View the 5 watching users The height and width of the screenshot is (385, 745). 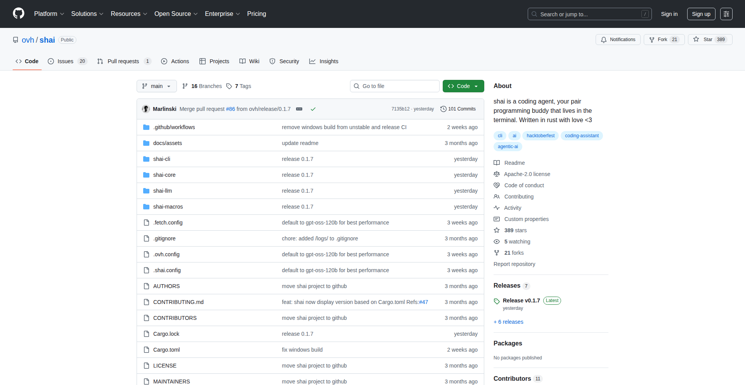click(512, 242)
